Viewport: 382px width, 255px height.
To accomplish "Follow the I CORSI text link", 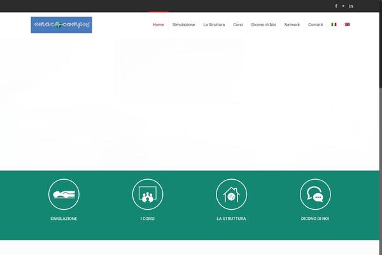I will (148, 219).
